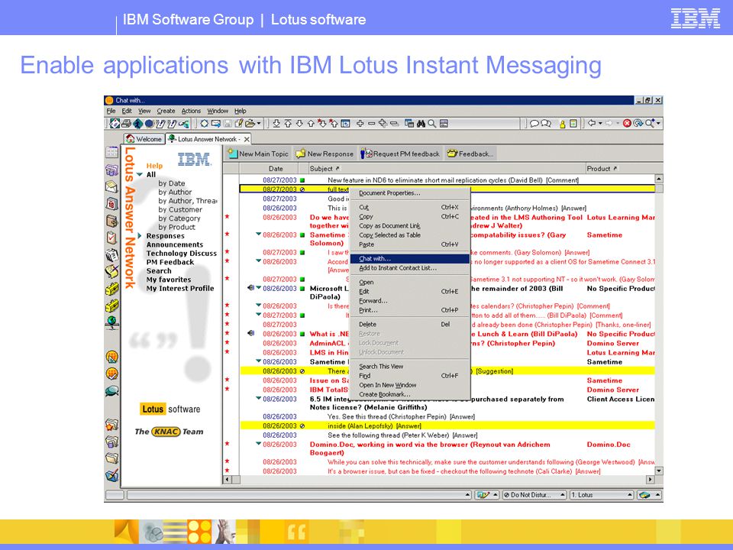
Task: Click the speech bubble Sametime sidebar icon
Action: [x=111, y=391]
